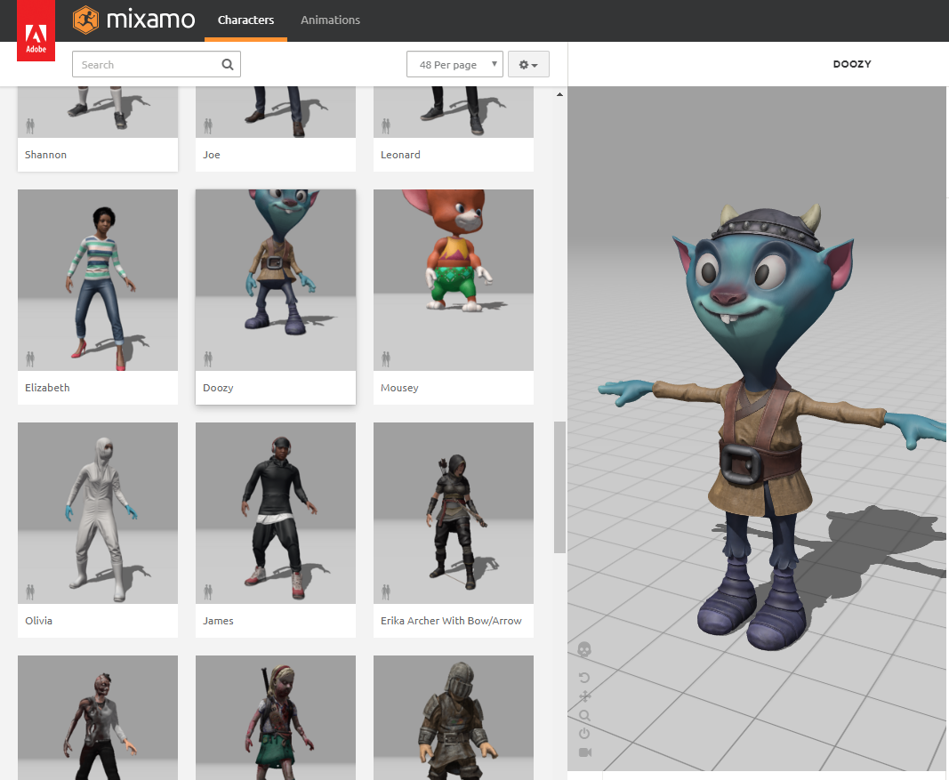Click the rig icon on Shannon's card
Image resolution: width=949 pixels, height=780 pixels.
pyautogui.click(x=30, y=126)
